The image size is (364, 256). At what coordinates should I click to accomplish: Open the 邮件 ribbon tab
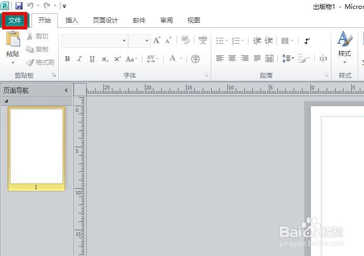pos(139,21)
